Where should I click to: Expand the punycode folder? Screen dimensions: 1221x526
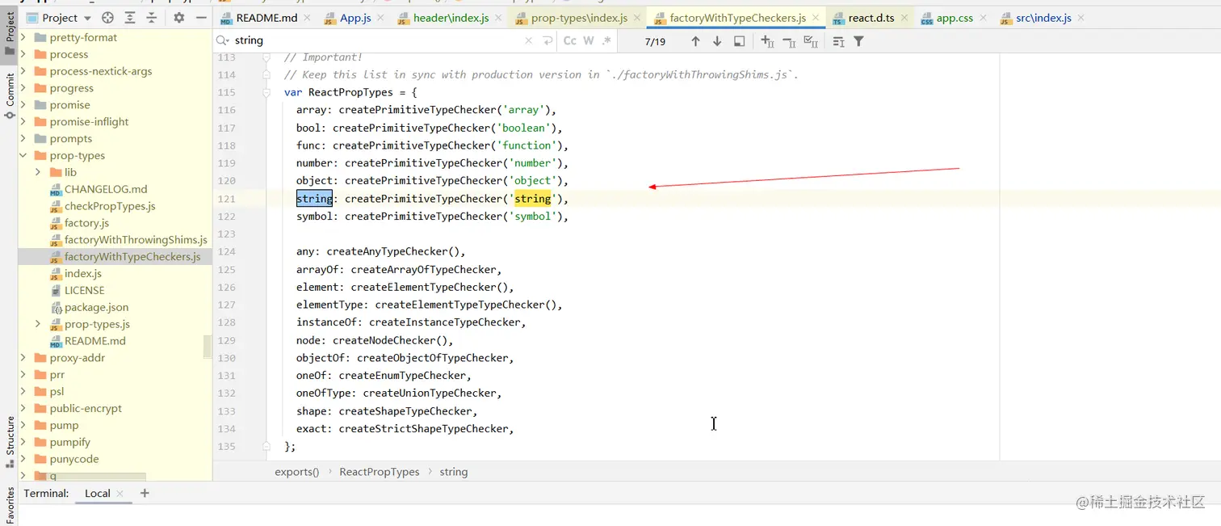[23, 459]
